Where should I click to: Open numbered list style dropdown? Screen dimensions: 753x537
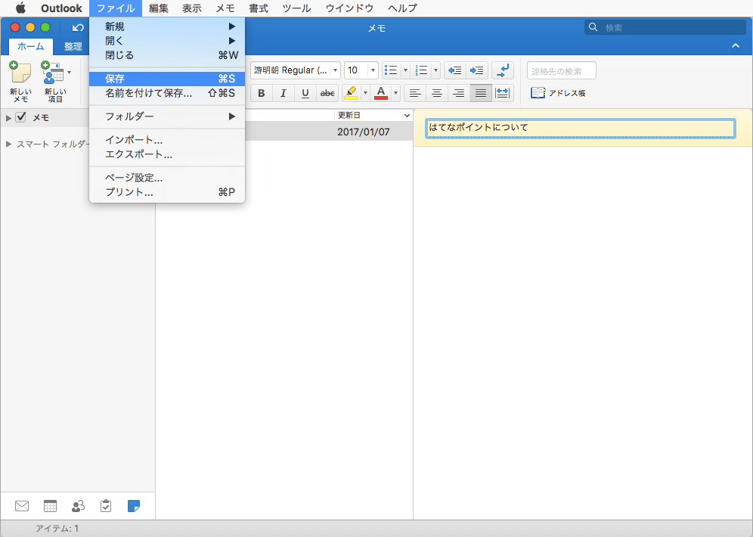[435, 70]
